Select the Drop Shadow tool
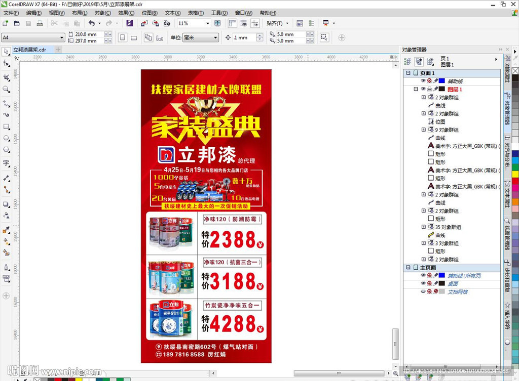519x381 pixels. tap(6, 204)
